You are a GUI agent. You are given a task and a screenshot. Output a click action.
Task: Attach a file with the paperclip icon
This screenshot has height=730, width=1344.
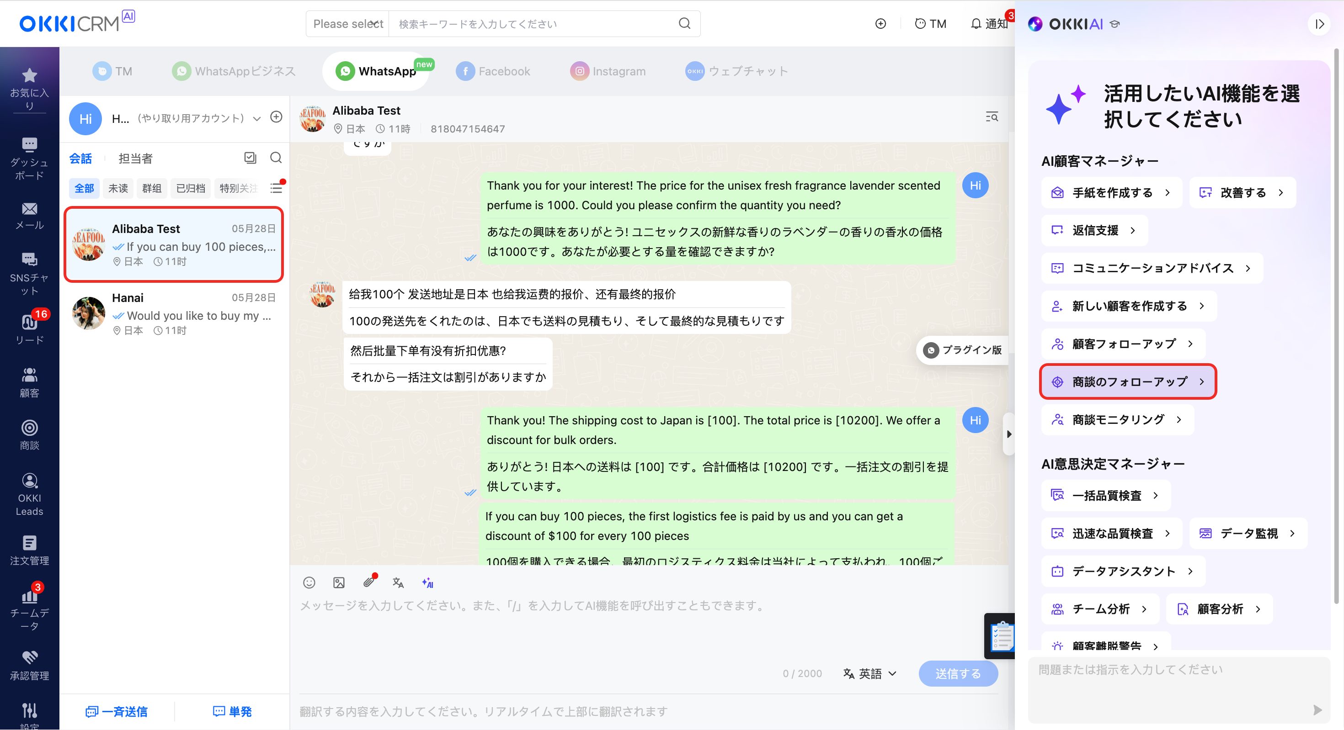pyautogui.click(x=369, y=582)
